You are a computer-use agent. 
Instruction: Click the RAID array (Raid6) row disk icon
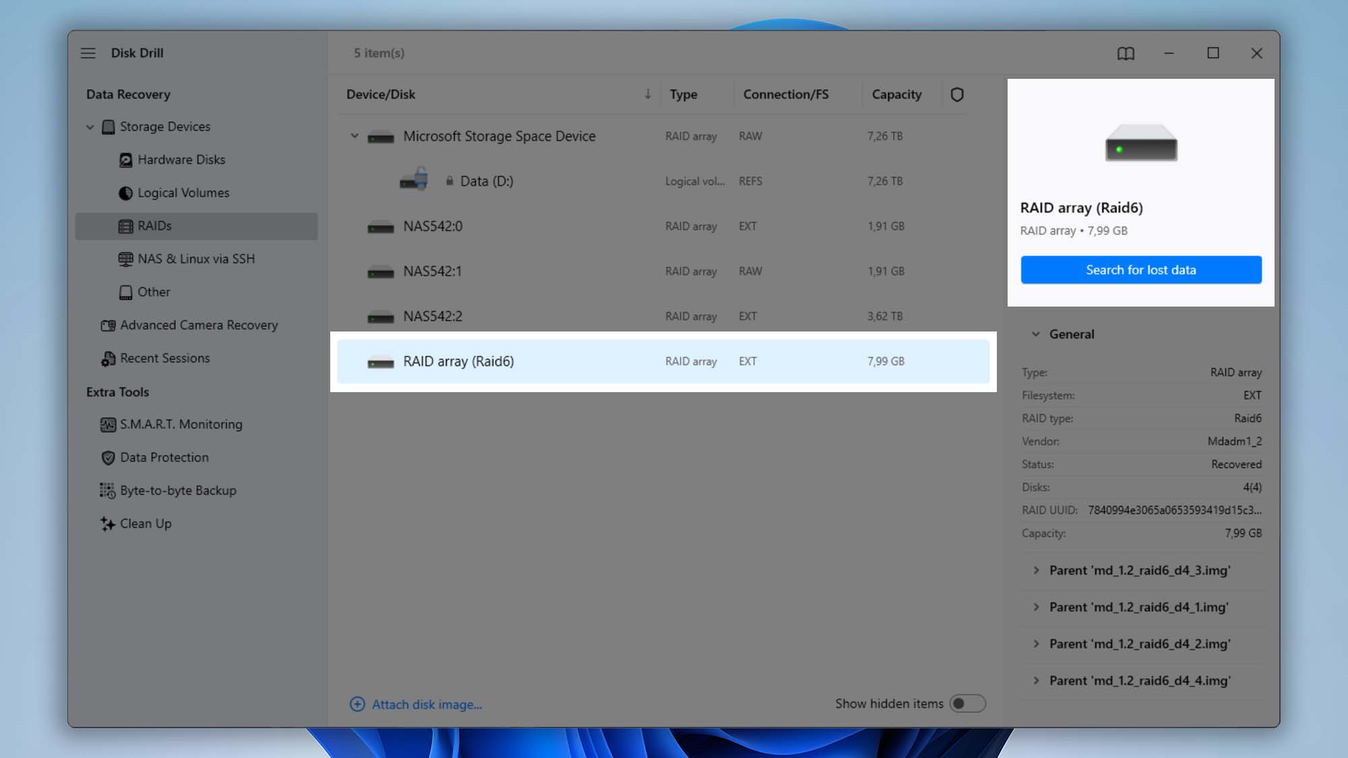click(381, 362)
